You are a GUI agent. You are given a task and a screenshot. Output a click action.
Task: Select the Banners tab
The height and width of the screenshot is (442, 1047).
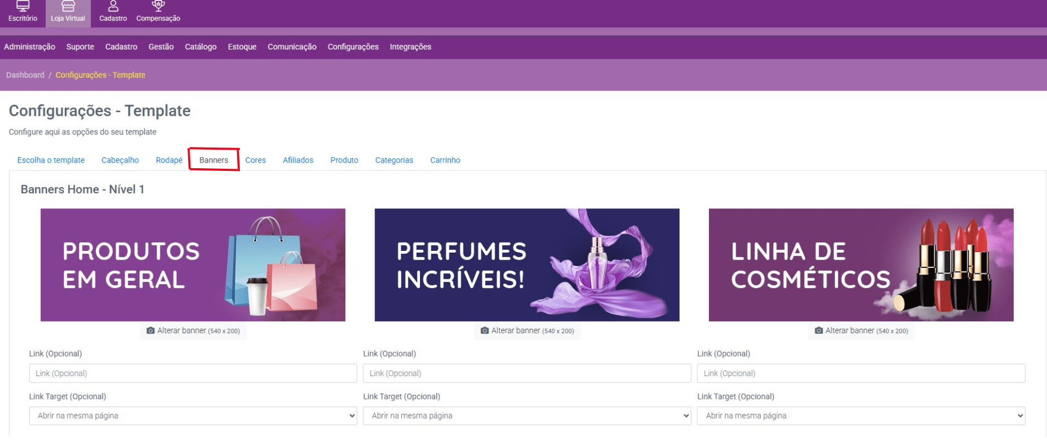click(x=214, y=160)
